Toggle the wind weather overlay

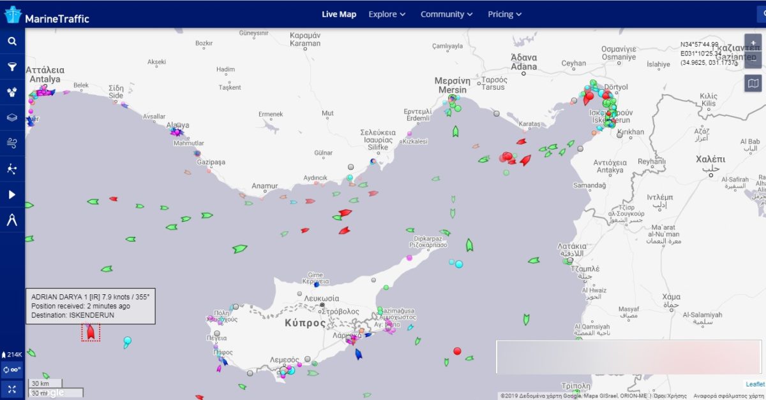[12, 143]
